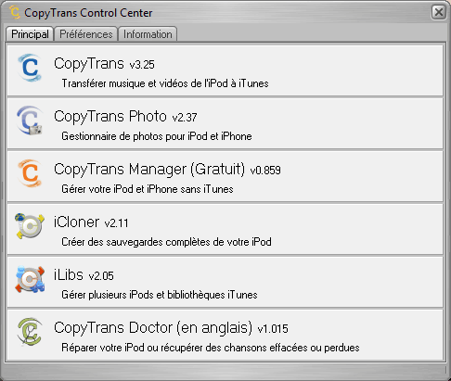Click 'Gérer votre iPod et iPhone sans iTunes'
Viewport: 451px width, 381px height.
tap(148, 189)
